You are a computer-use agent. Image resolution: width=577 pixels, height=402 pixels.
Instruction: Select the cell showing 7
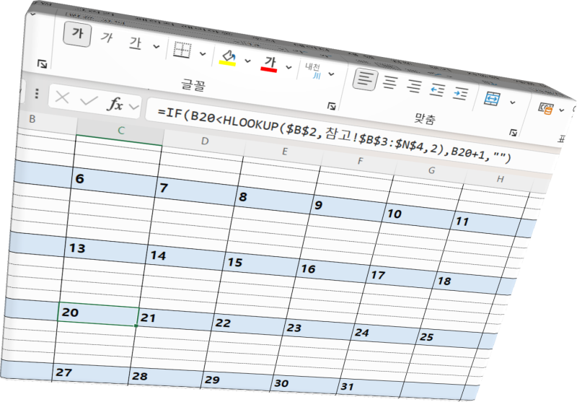click(x=198, y=191)
